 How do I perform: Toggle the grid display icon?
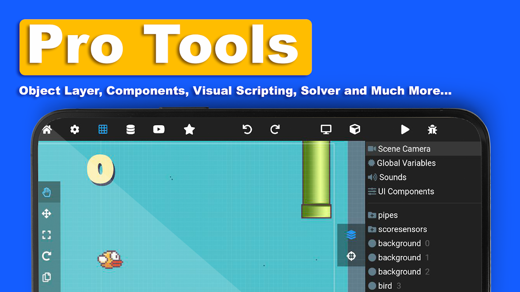(103, 129)
